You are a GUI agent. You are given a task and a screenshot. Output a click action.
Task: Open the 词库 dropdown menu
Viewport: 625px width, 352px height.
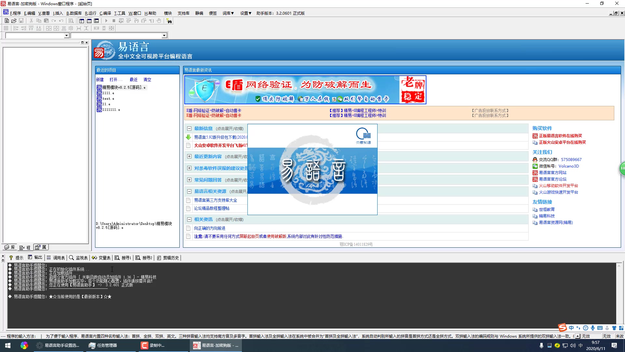pyautogui.click(x=228, y=13)
